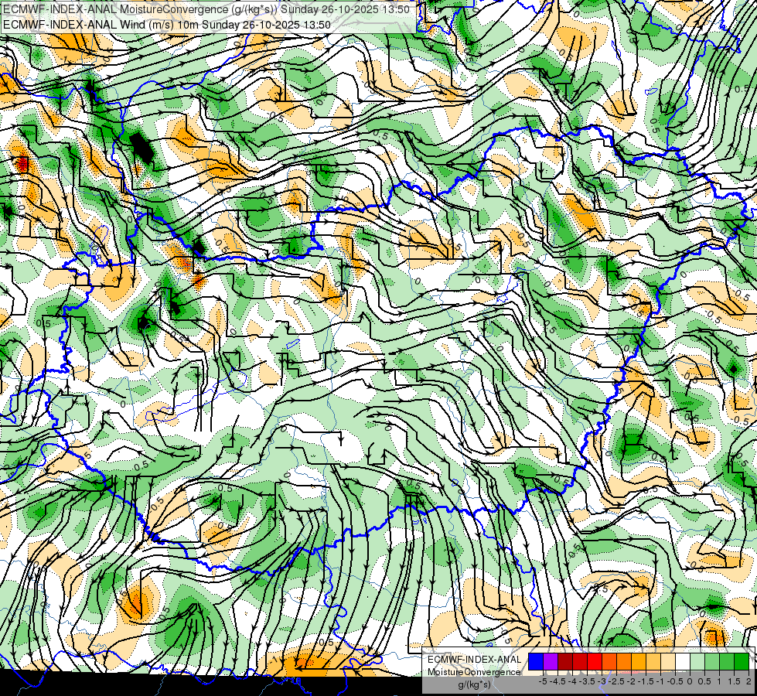Click the 1.5 tick label on the legend scale
This screenshot has height=696, width=757.
click(734, 681)
